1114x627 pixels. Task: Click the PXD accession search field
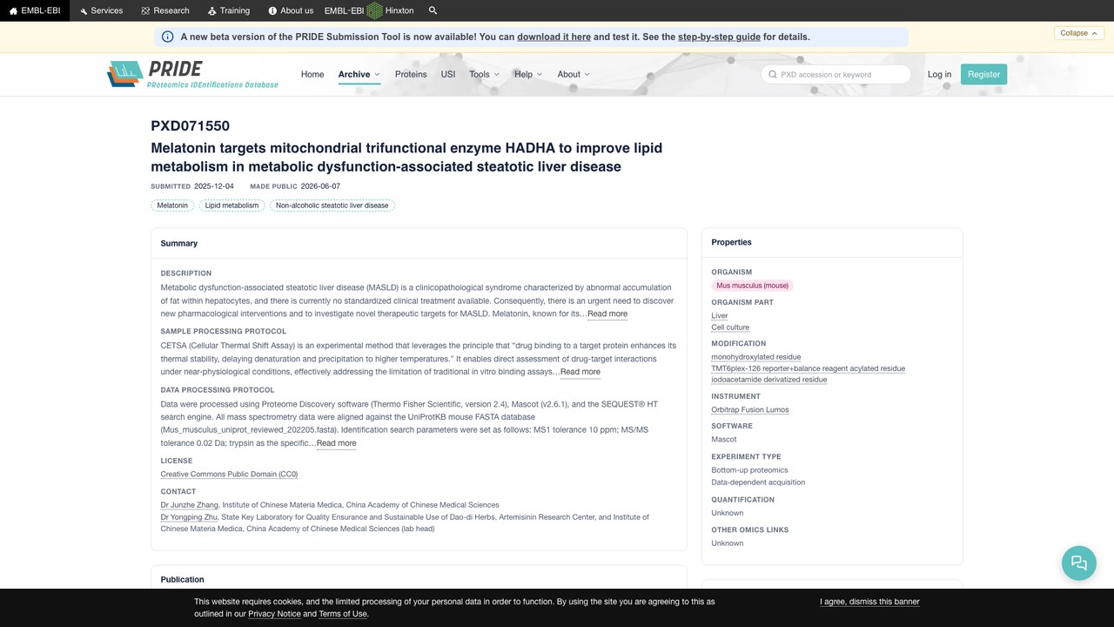tap(835, 74)
